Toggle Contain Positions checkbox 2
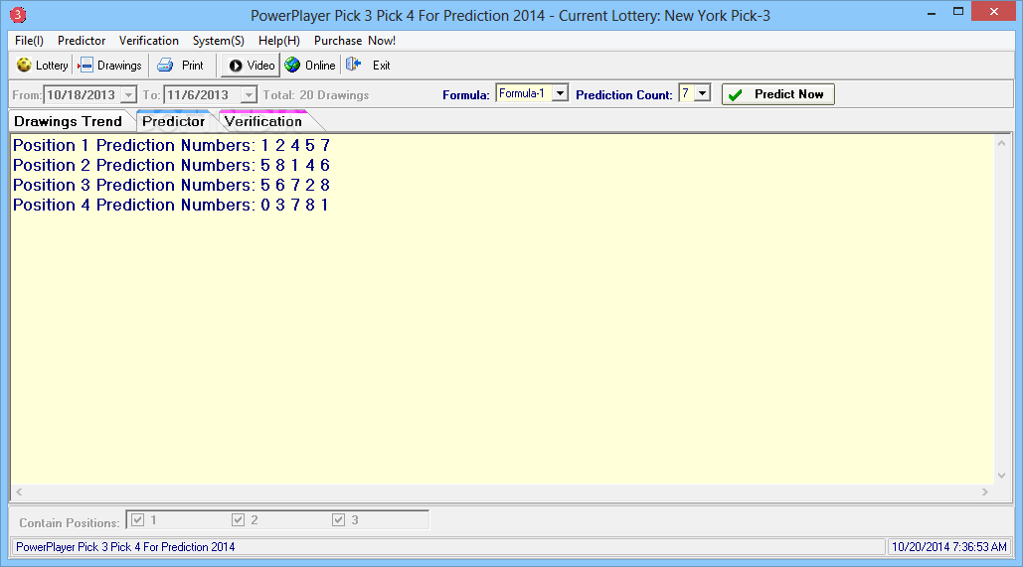This screenshot has width=1023, height=567. (239, 520)
